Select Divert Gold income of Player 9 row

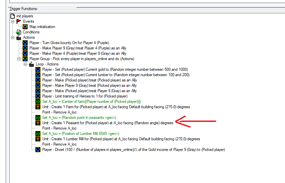click(133, 150)
